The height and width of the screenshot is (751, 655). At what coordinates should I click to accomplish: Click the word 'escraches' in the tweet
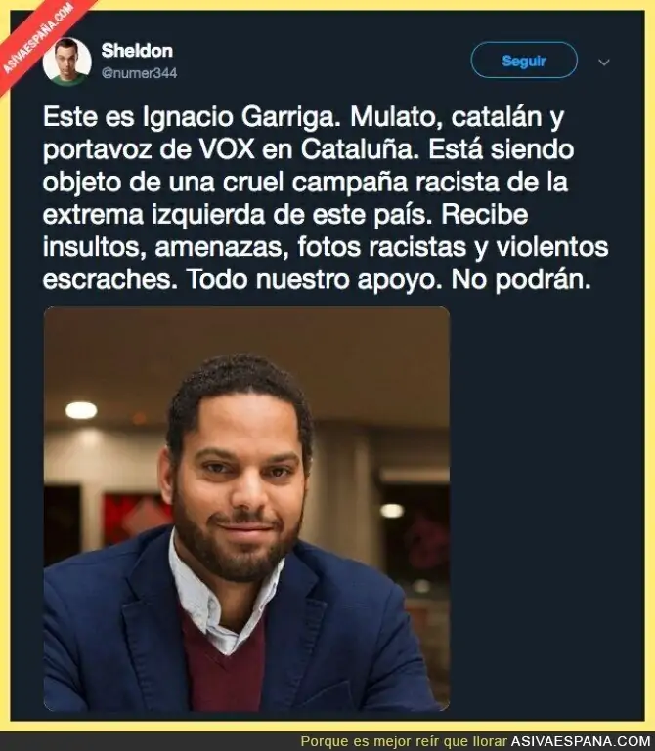coord(109,279)
